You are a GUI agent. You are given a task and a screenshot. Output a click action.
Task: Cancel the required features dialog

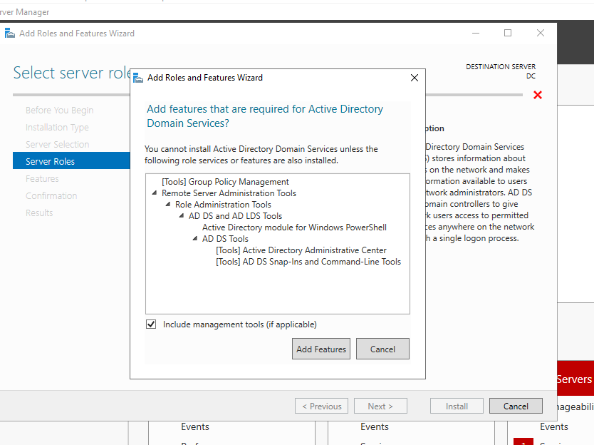click(x=382, y=349)
